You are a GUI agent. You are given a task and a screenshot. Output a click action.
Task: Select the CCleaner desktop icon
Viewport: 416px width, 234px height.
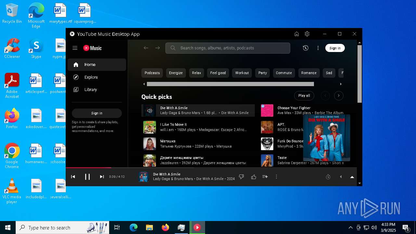coord(12,49)
